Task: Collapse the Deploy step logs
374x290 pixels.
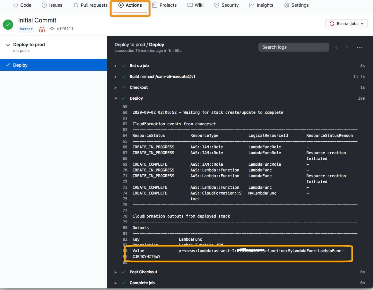Action: [116, 98]
